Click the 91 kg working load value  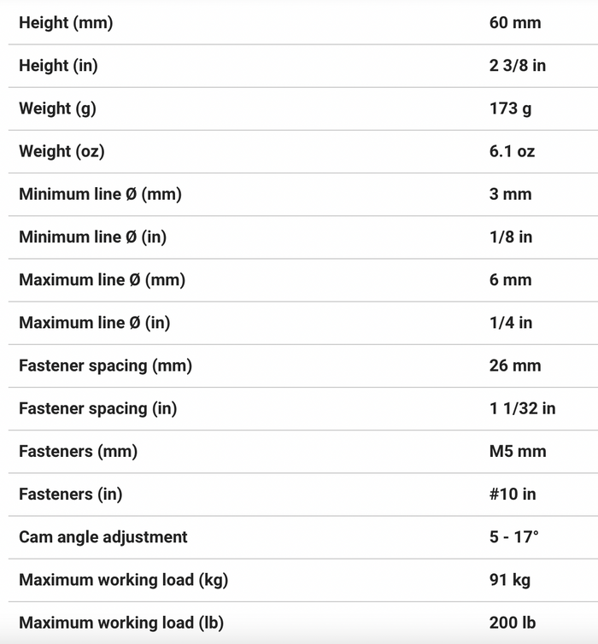click(x=510, y=580)
